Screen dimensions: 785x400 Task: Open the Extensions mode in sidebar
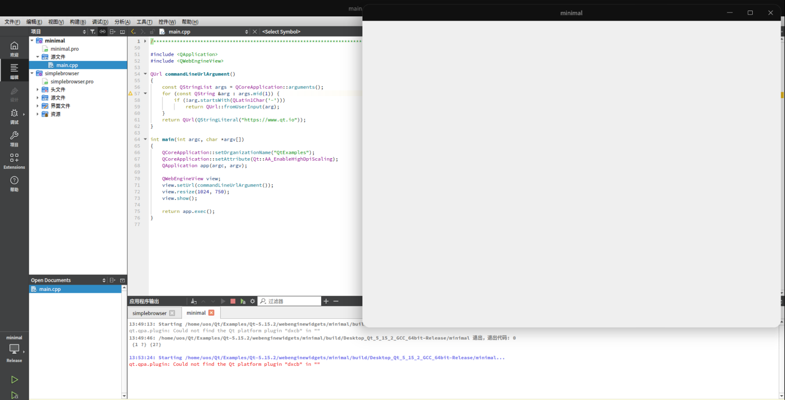tap(14, 161)
